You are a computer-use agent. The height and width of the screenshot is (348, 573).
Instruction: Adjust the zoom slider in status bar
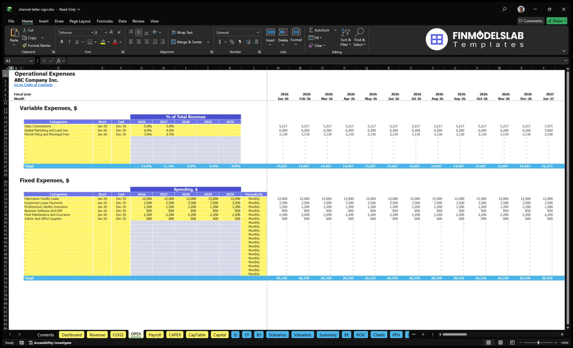coord(538,343)
